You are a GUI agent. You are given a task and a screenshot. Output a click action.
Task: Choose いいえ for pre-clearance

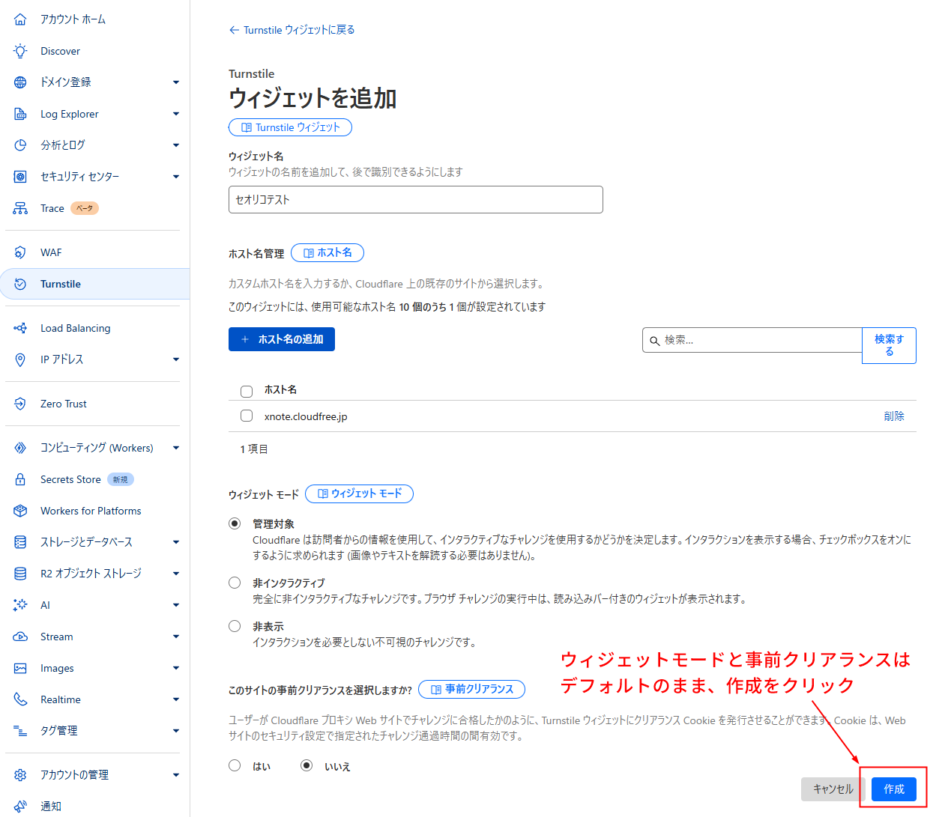tap(307, 765)
